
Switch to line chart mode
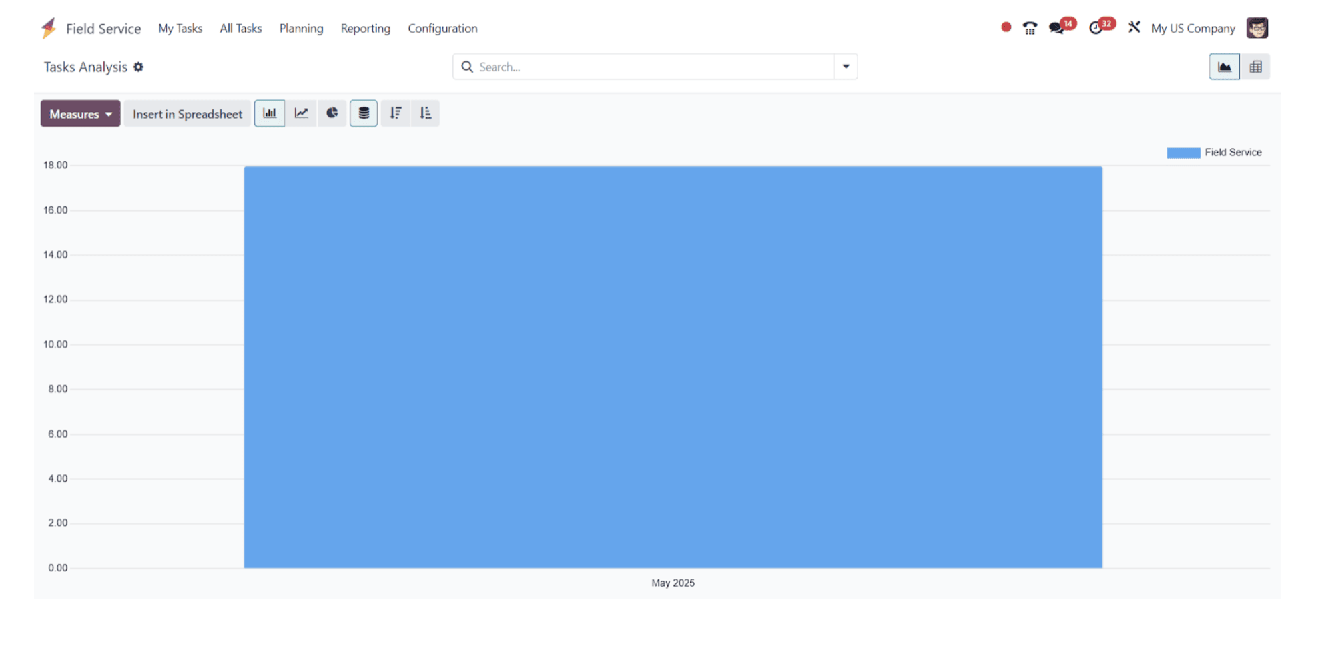tap(301, 113)
